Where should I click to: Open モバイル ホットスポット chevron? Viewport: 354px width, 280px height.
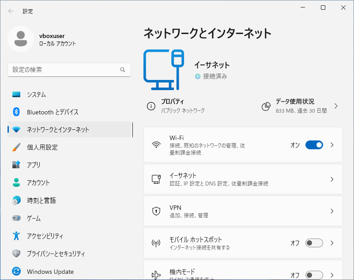point(332,243)
